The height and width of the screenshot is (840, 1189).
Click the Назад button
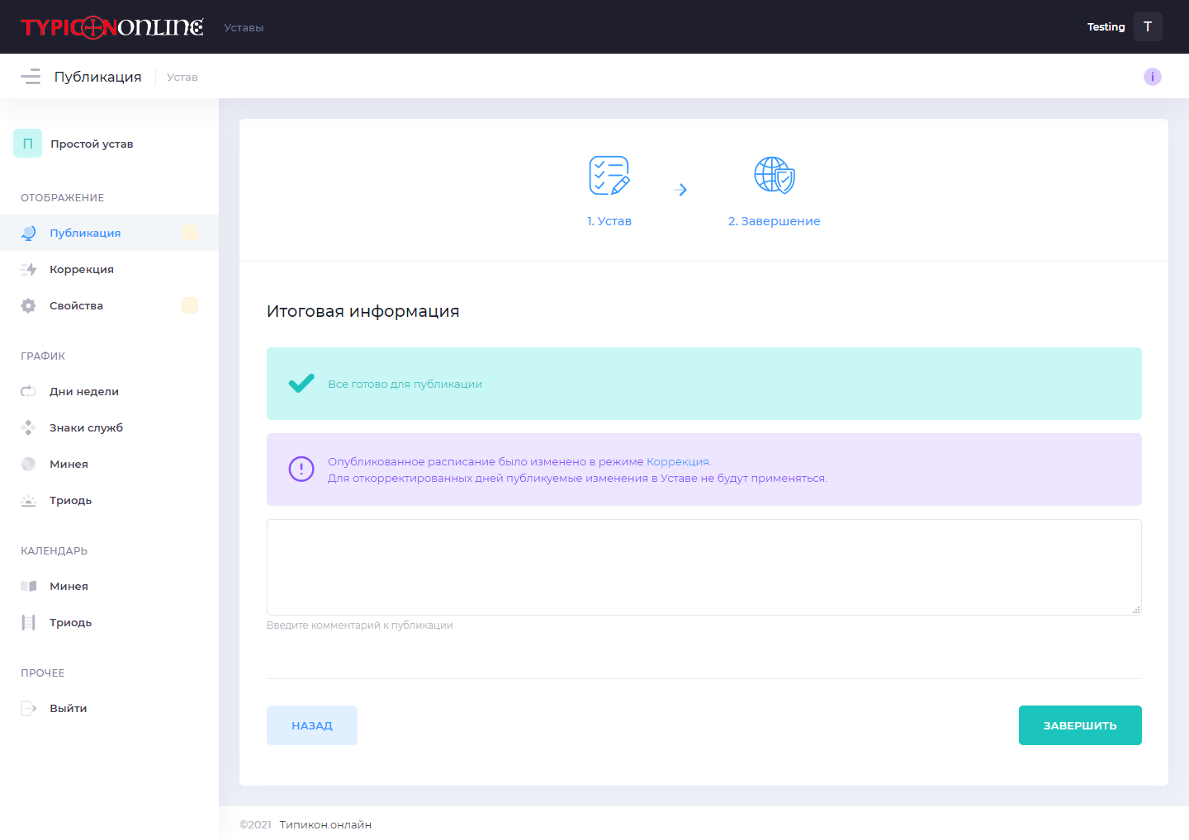[x=312, y=725]
